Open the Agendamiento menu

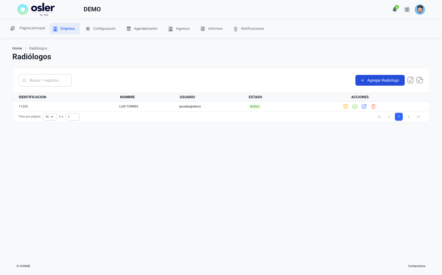[142, 28]
